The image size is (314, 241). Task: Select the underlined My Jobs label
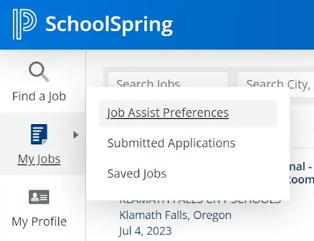pos(39,160)
